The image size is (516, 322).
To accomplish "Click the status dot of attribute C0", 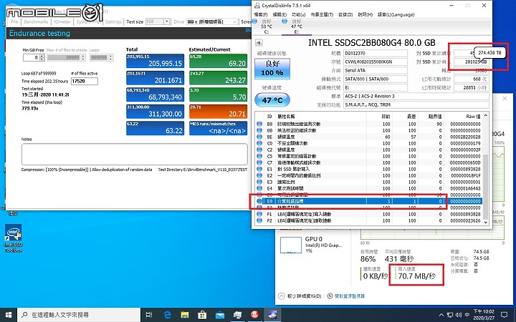I will point(259,143).
